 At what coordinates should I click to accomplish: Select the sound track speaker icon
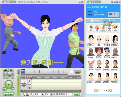(29, 88)
